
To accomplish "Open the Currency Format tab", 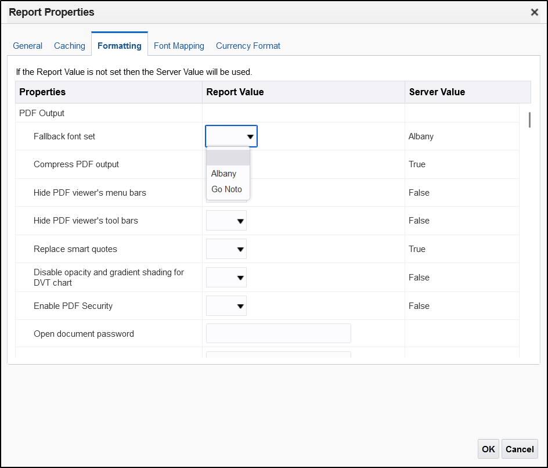I will coord(248,45).
